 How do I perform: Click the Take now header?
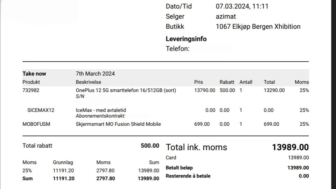click(x=34, y=74)
